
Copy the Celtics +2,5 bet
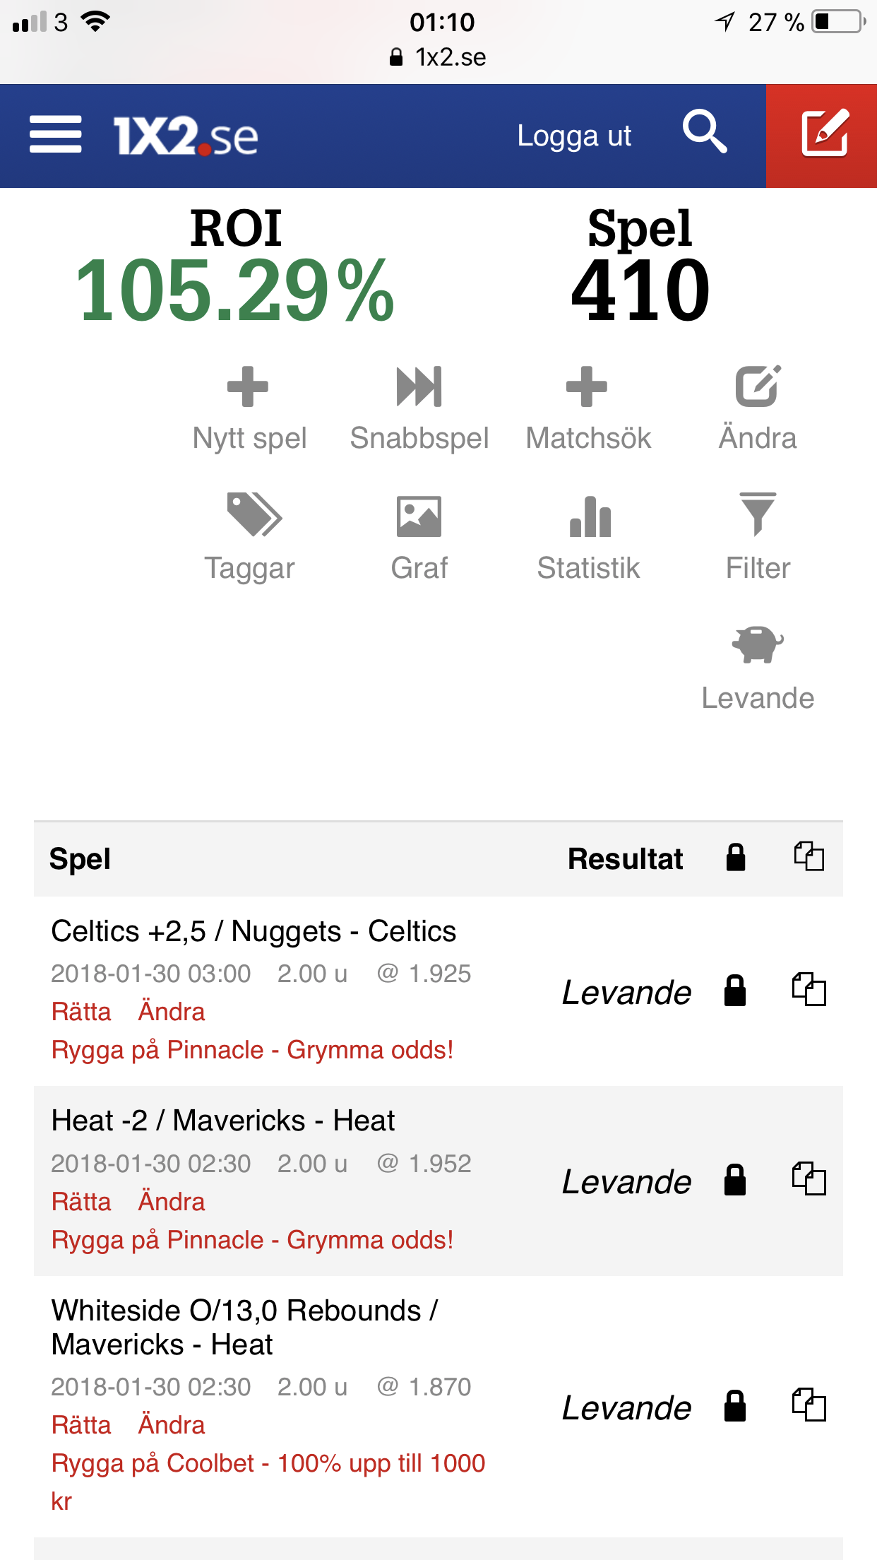click(x=809, y=989)
